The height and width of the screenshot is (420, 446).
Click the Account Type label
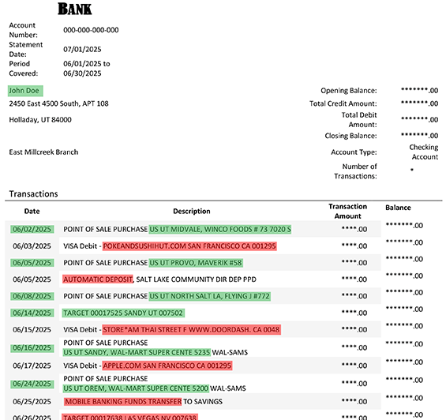click(354, 152)
